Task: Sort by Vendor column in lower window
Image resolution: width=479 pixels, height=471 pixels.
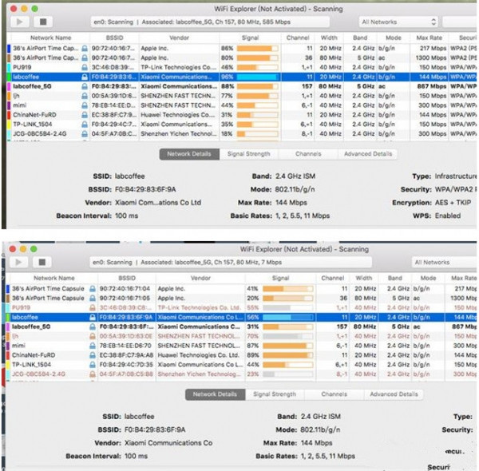Action: pyautogui.click(x=200, y=279)
